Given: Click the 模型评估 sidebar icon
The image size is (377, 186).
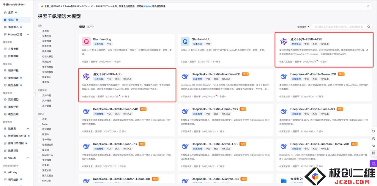Looking at the screenshot, I should coord(5,107).
